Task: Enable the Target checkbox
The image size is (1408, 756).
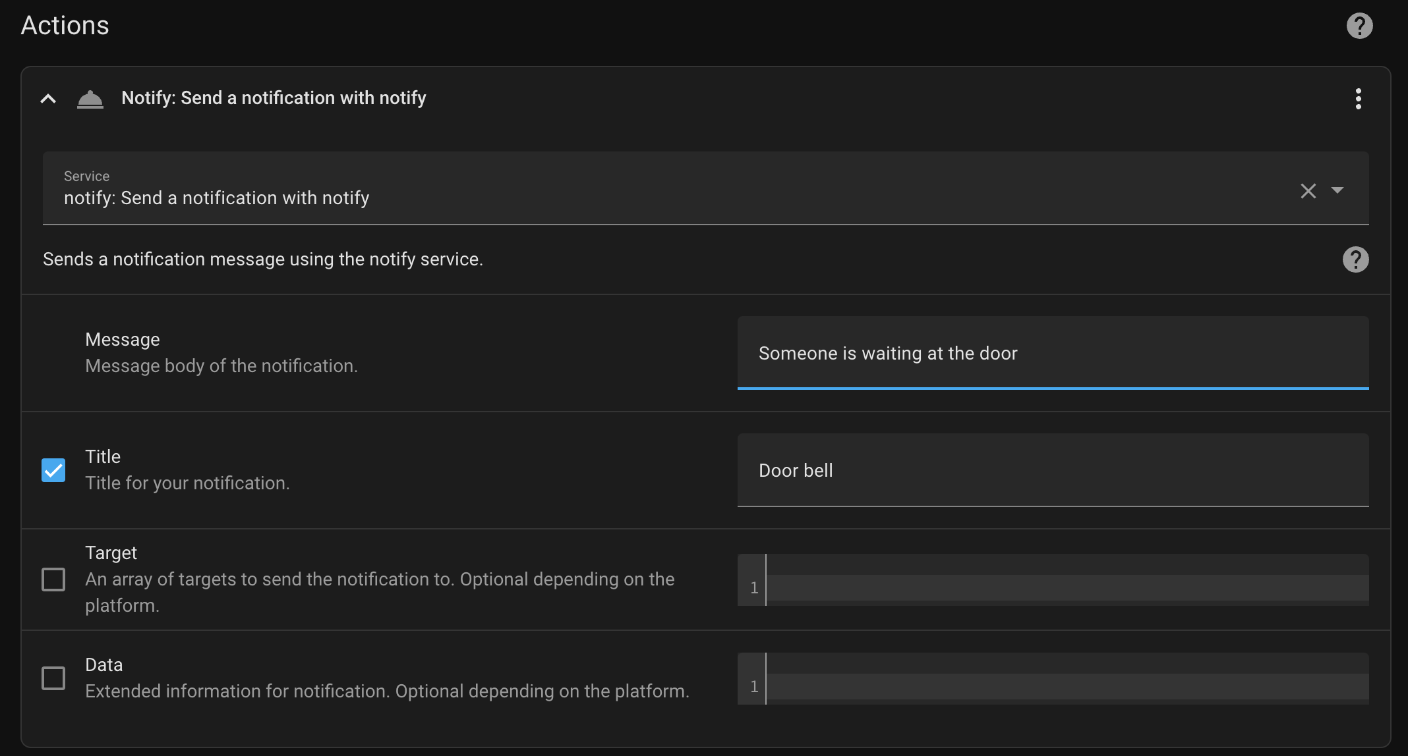Action: 53,580
